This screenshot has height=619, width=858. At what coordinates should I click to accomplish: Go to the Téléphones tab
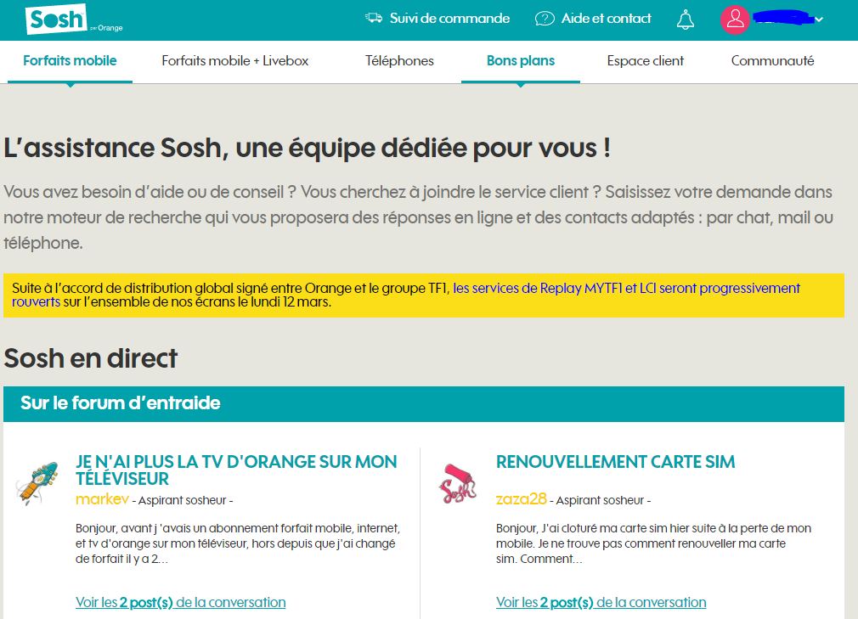399,61
